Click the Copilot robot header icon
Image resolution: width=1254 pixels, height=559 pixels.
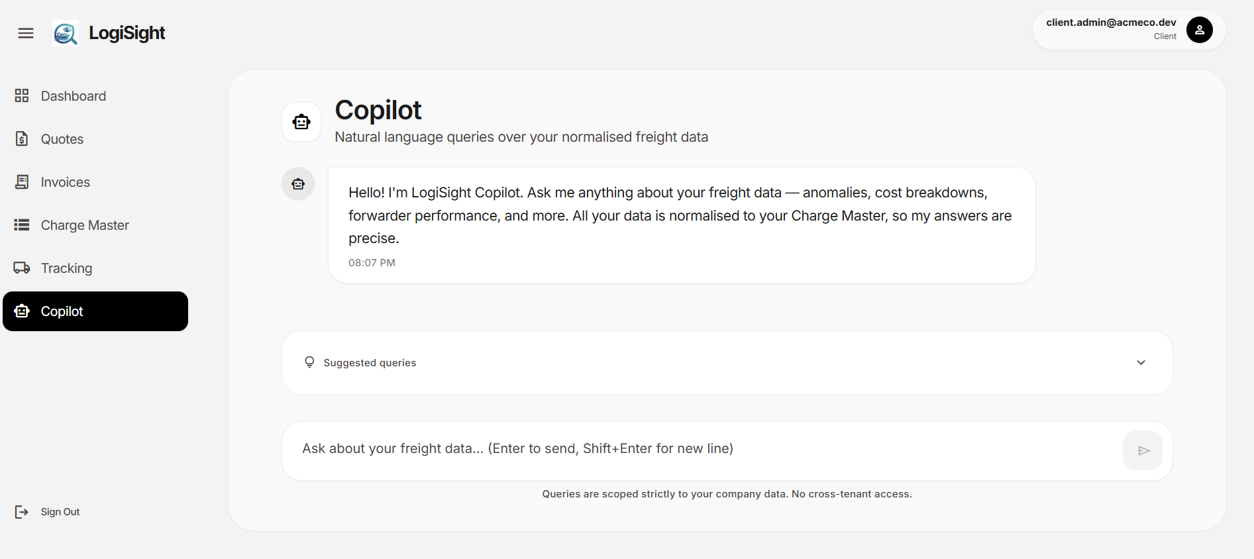pyautogui.click(x=301, y=122)
